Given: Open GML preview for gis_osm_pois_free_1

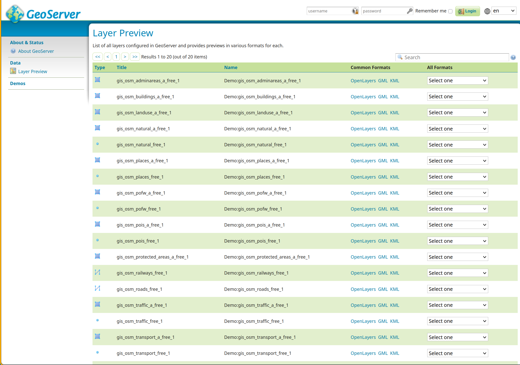Looking at the screenshot, I should pos(383,241).
